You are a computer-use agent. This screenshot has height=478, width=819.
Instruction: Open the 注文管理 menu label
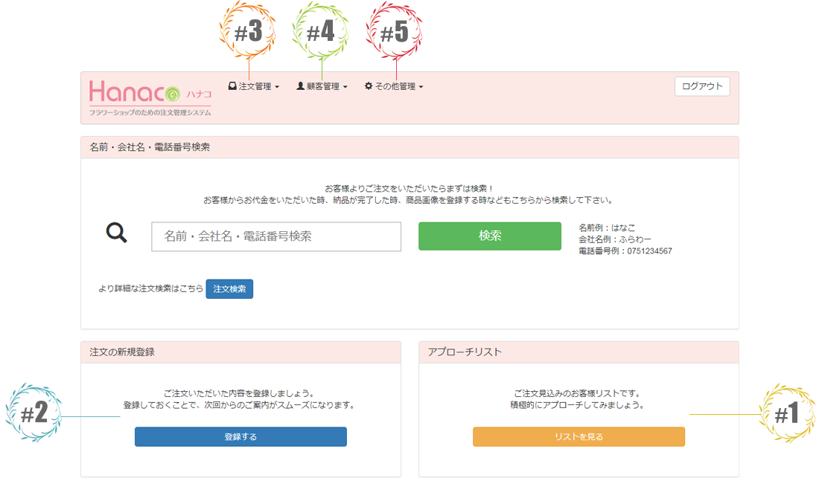[255, 87]
